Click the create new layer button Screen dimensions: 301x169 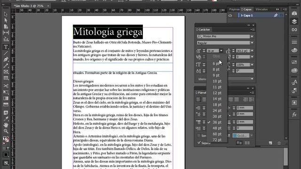(x=270, y=143)
